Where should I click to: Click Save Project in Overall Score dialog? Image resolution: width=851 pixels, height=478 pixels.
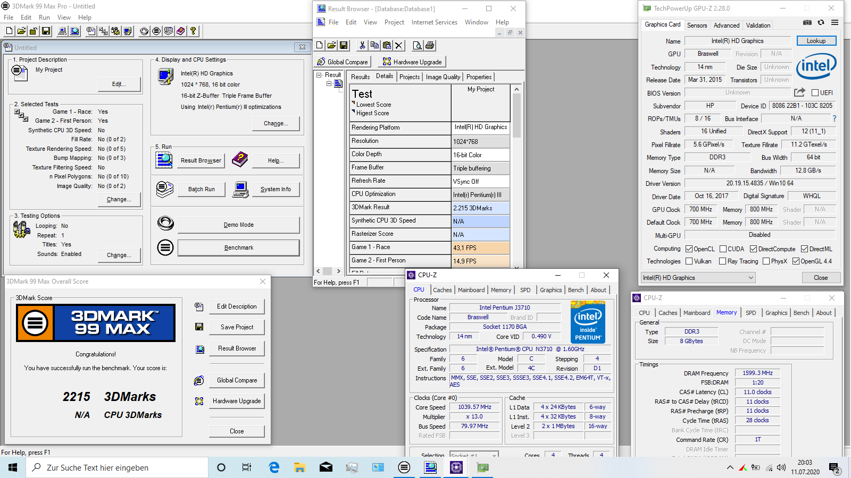[x=237, y=327]
